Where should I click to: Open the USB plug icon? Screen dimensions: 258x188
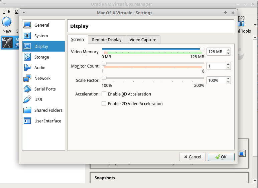(27, 99)
